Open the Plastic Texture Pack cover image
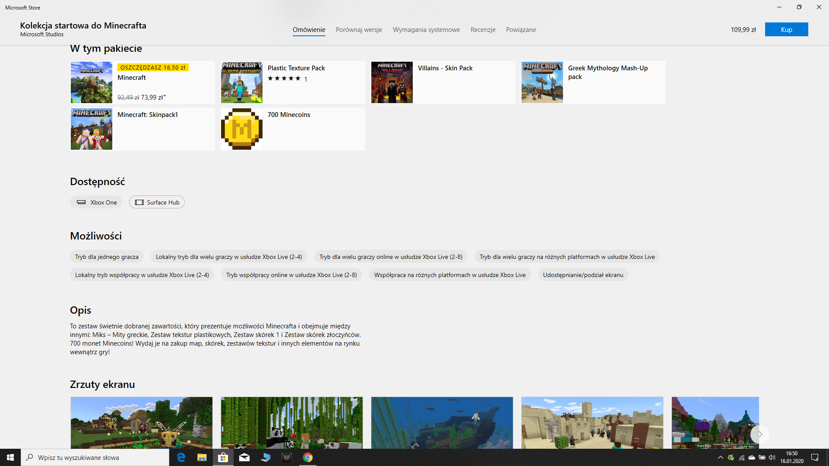The height and width of the screenshot is (466, 829). 242,82
